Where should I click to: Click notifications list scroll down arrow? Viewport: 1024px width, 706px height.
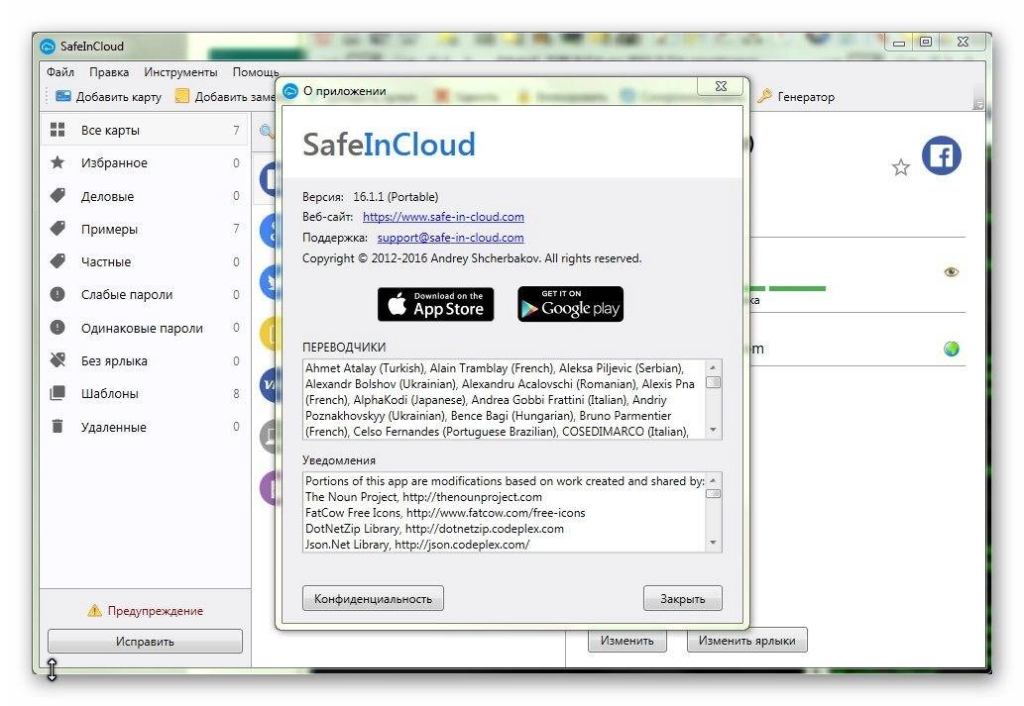[x=713, y=543]
